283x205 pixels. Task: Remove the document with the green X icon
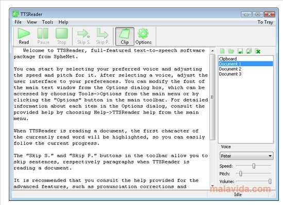(258, 51)
